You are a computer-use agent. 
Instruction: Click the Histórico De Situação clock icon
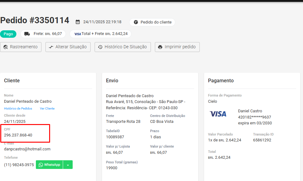point(100,47)
